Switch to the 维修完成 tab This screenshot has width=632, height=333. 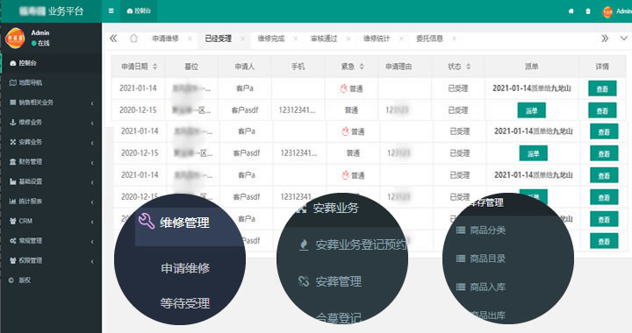271,39
